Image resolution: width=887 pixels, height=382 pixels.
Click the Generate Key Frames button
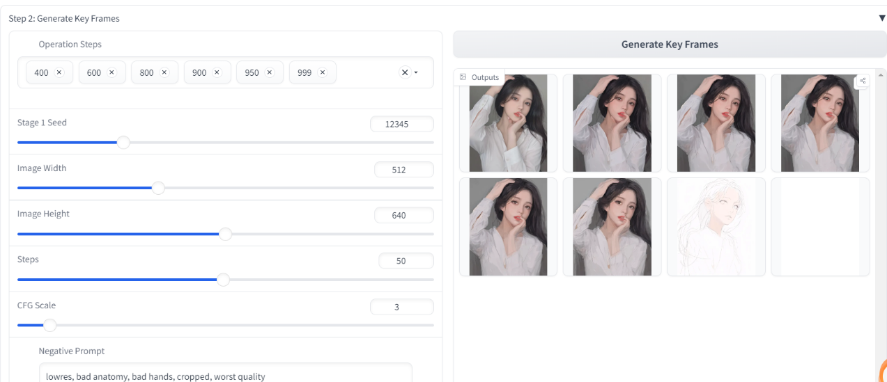[670, 44]
